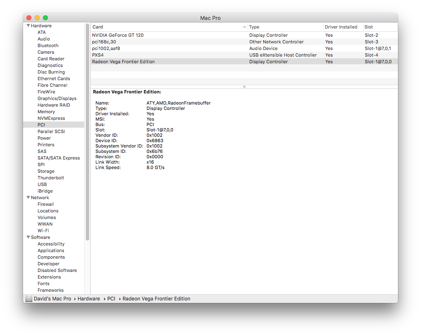421x336 pixels.
Task: Click David's Mac Pro in path bar
Action: pyautogui.click(x=52, y=299)
